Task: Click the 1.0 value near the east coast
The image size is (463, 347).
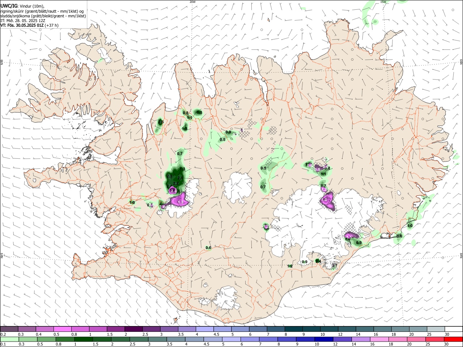Action: pos(410,226)
